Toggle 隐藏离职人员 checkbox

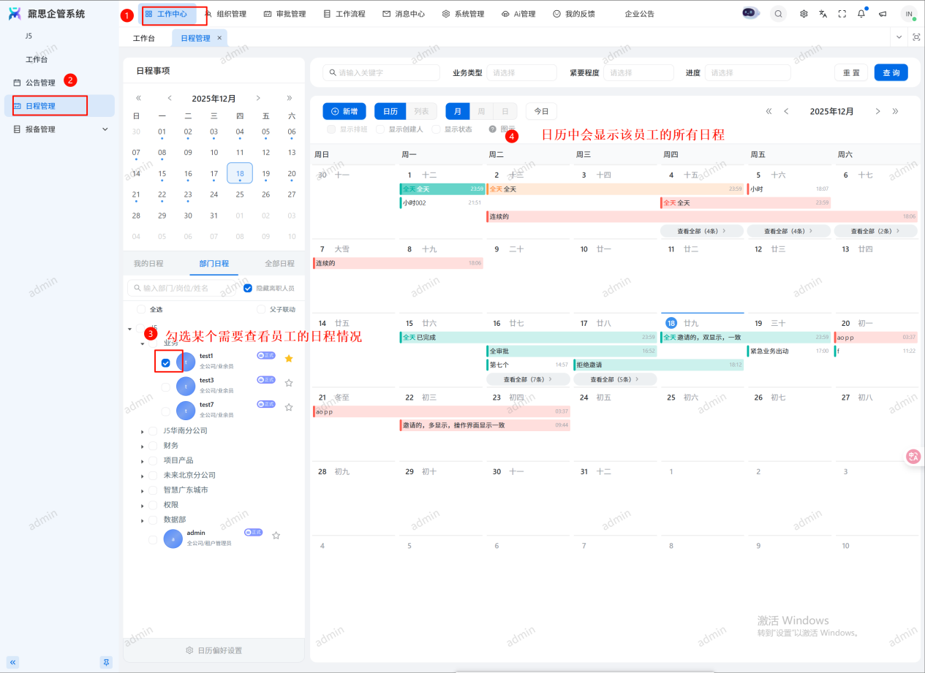click(248, 288)
